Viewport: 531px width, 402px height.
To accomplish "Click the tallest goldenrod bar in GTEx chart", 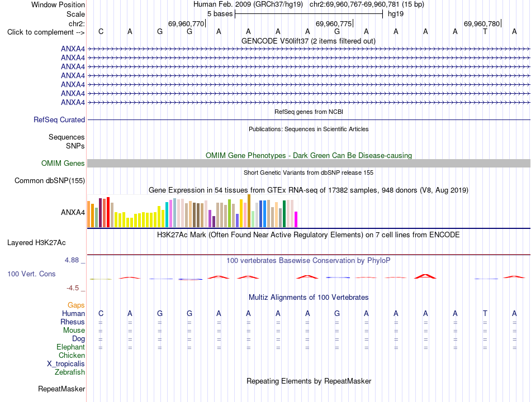I will tap(249, 211).
